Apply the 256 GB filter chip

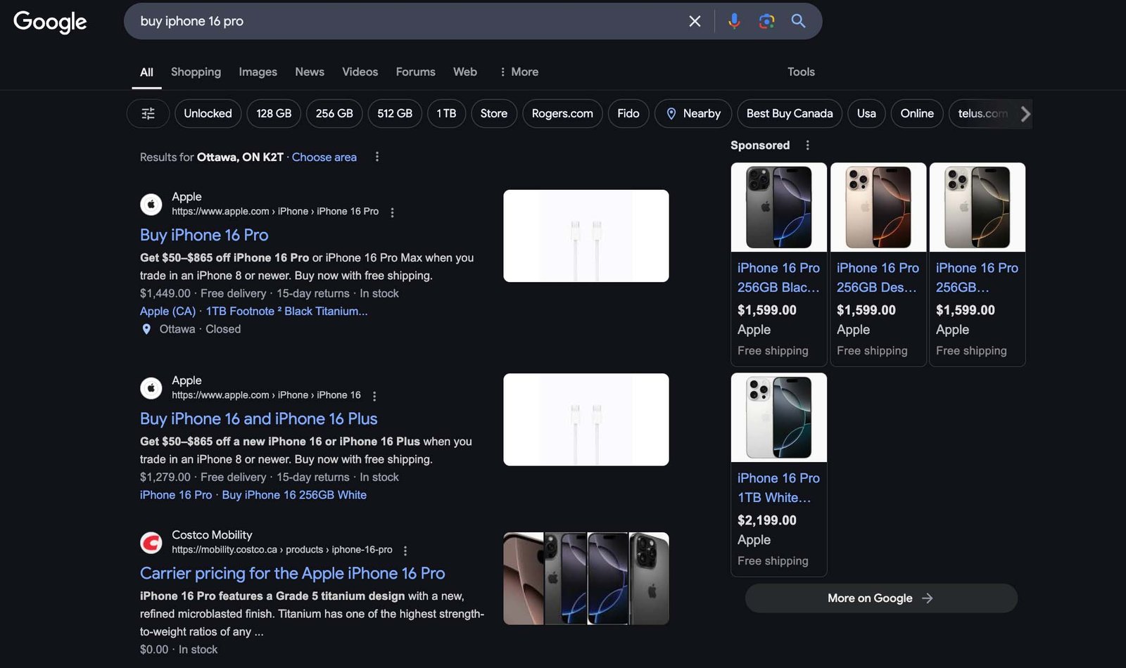click(334, 113)
